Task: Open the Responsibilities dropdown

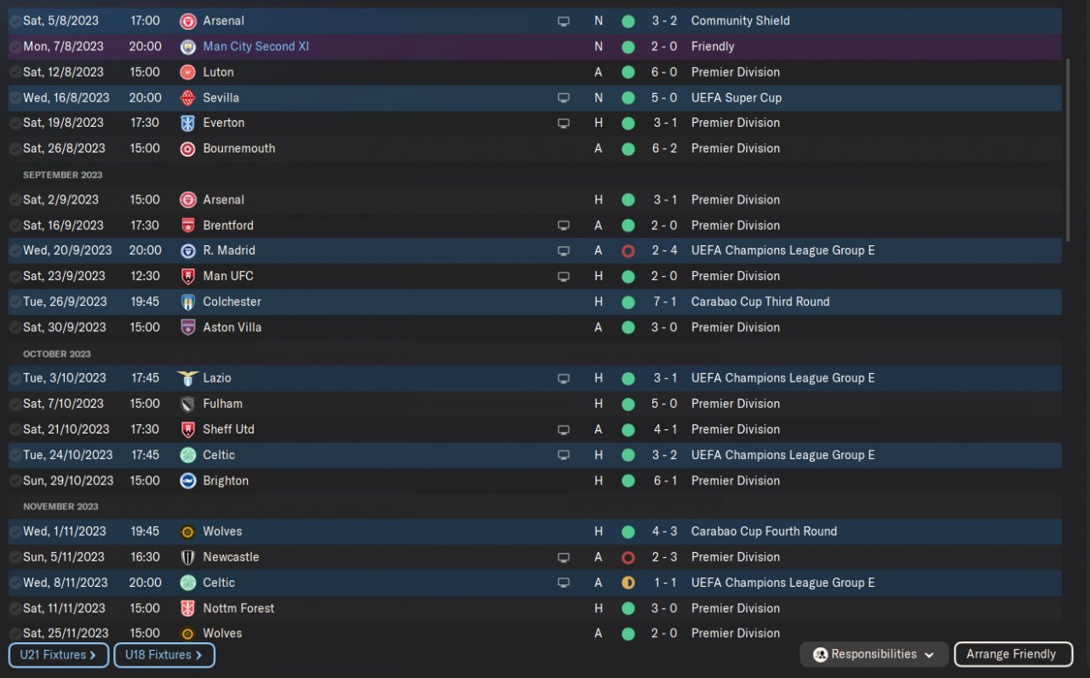Action: (874, 654)
